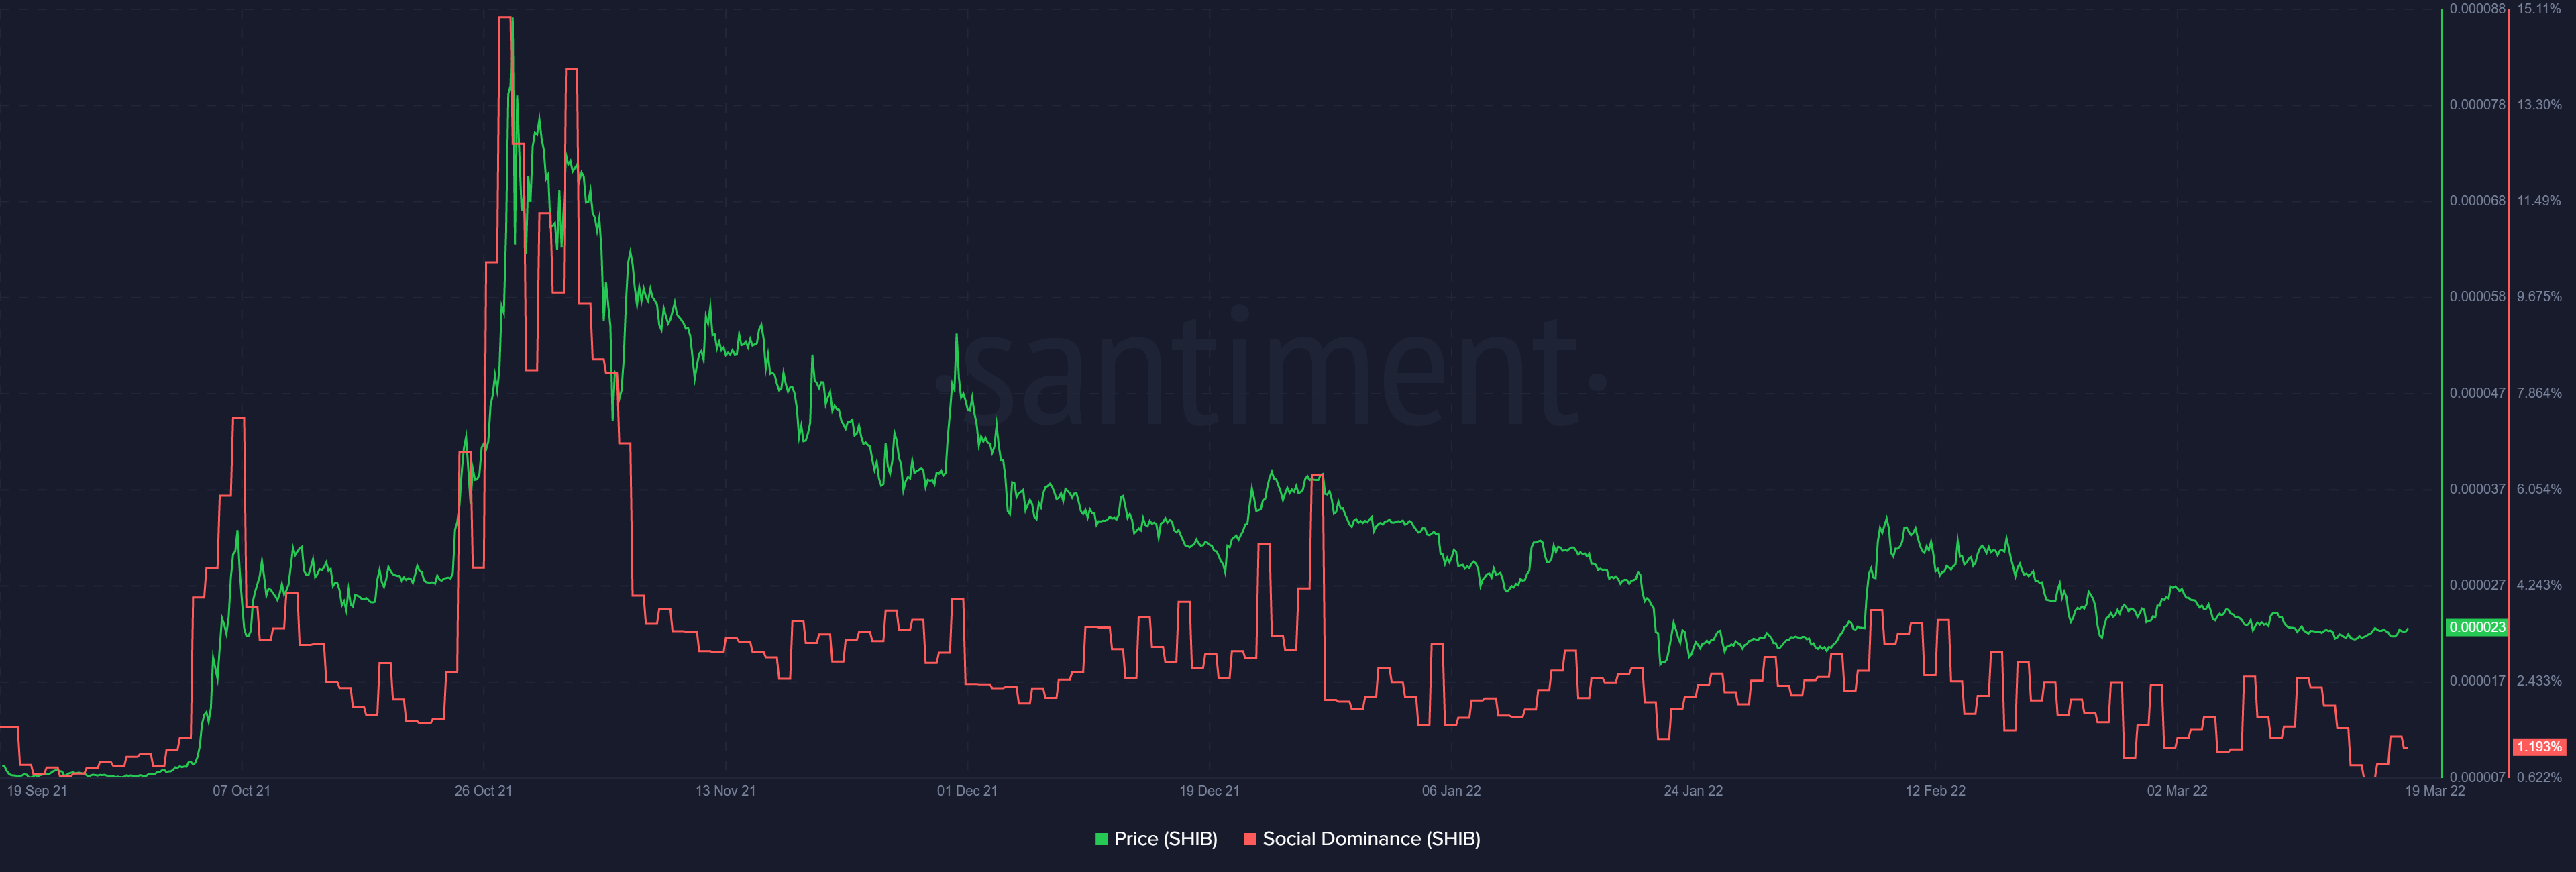Click the 0.000047 price axis label
The image size is (2576, 872).
point(2477,393)
